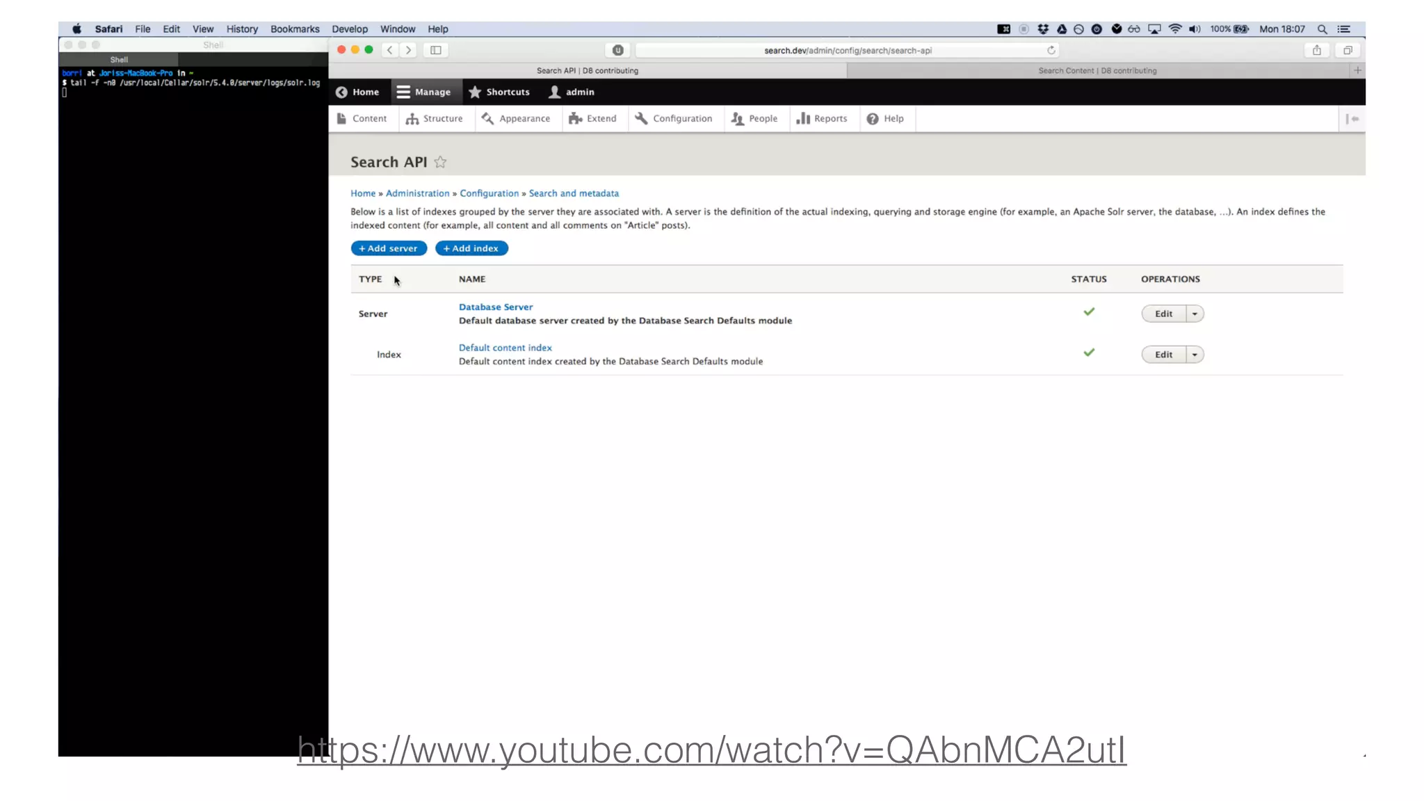Open the Window menu
The width and height of the screenshot is (1424, 801).
[x=398, y=29]
